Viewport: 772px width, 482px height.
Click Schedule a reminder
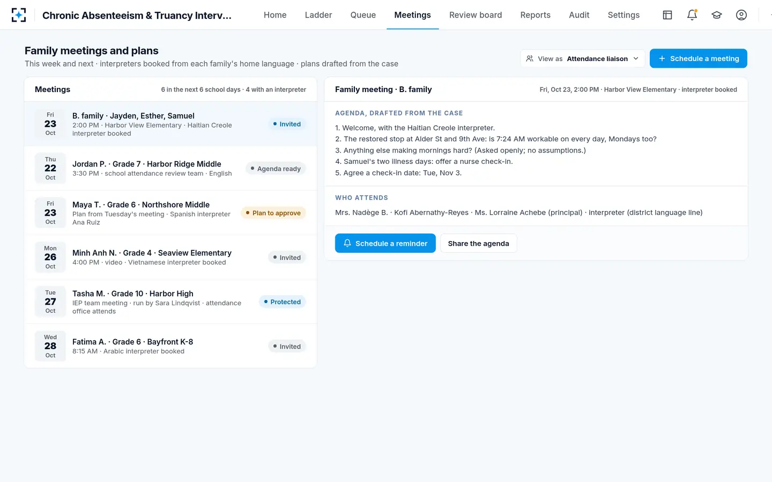pyautogui.click(x=385, y=243)
